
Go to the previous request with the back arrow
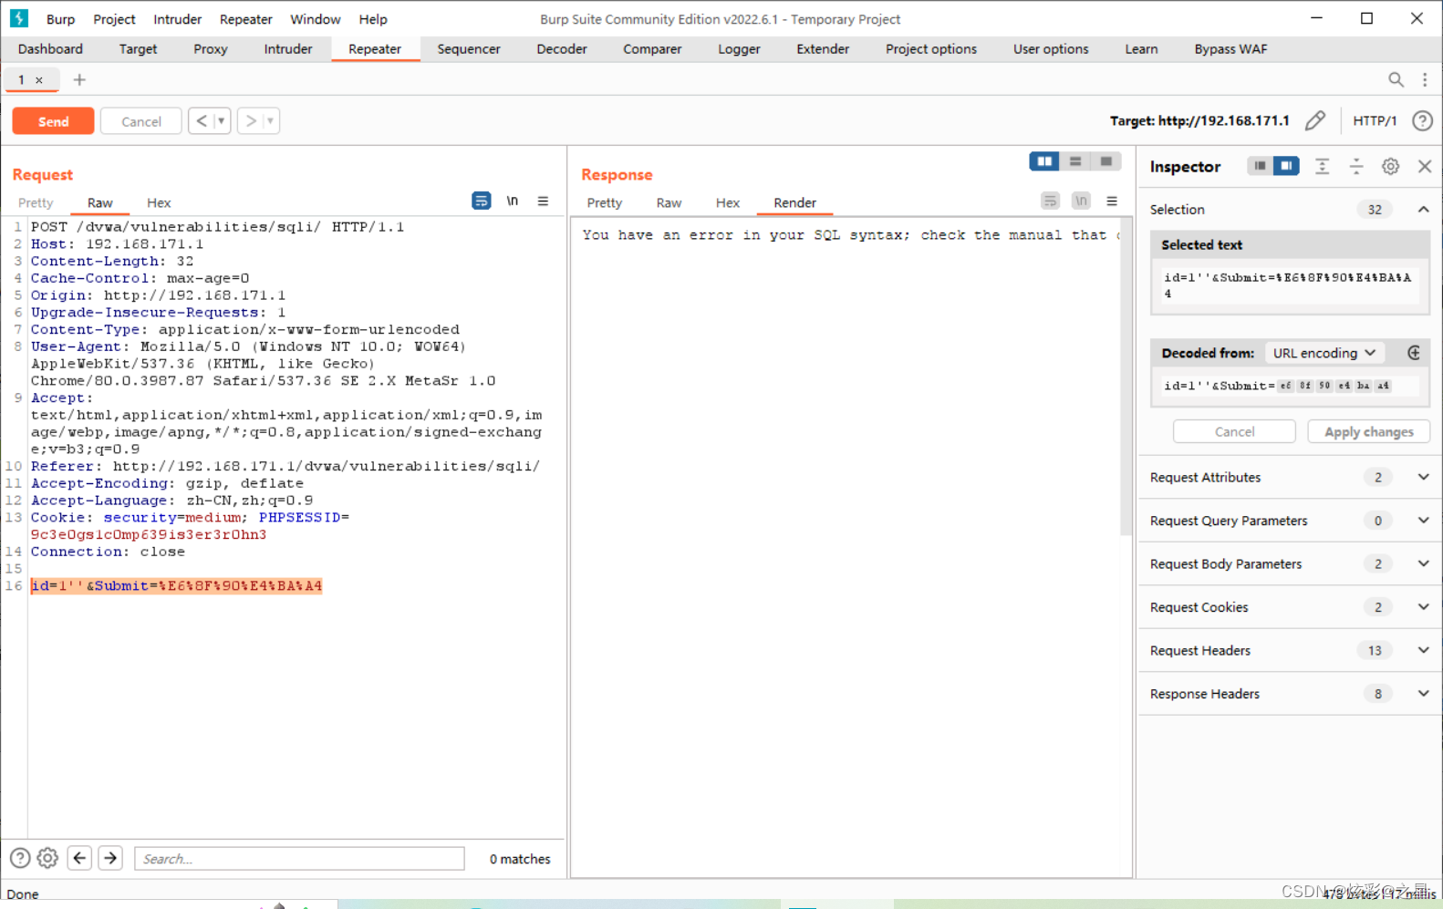202,120
